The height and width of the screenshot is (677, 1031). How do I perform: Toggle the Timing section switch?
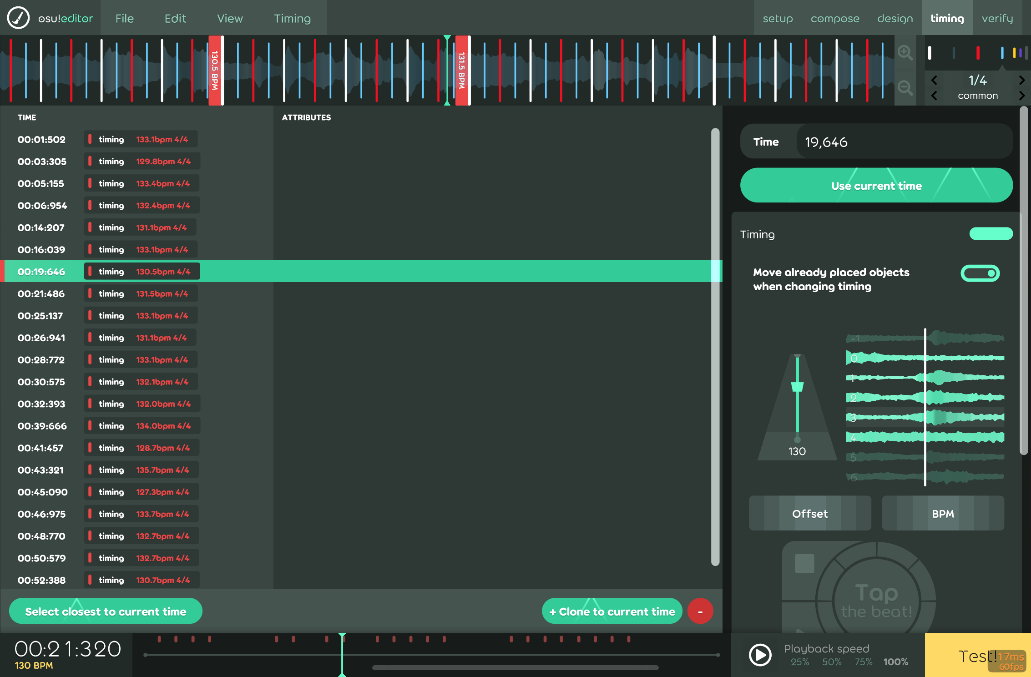point(991,234)
